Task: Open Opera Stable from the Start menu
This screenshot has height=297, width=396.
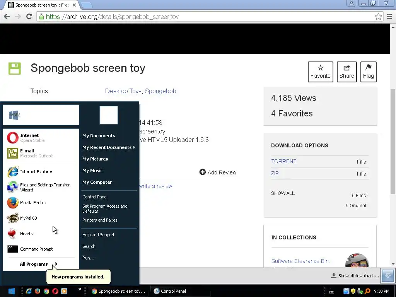Action: point(40,138)
